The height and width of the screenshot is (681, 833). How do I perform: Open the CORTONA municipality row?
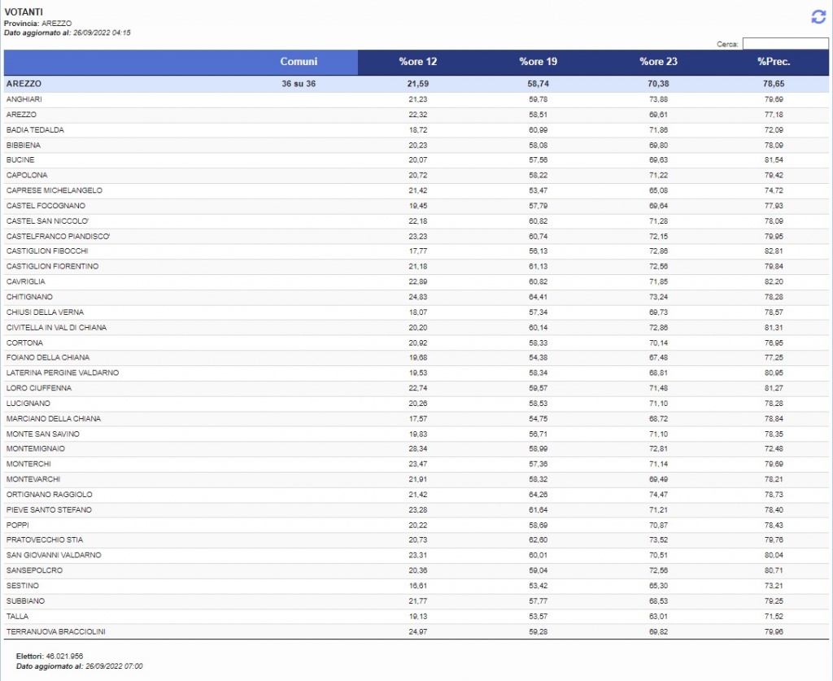click(24, 343)
